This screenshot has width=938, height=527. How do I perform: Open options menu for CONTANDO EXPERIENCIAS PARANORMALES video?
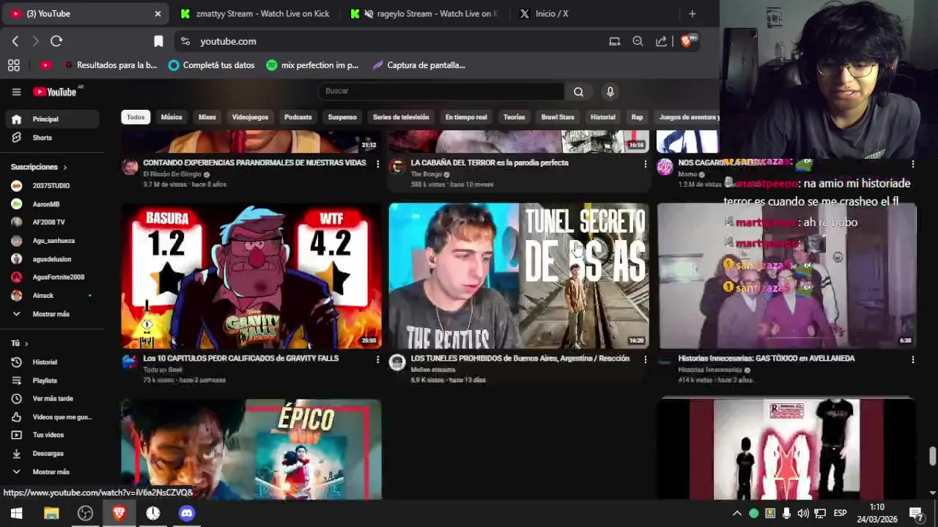[x=377, y=164]
